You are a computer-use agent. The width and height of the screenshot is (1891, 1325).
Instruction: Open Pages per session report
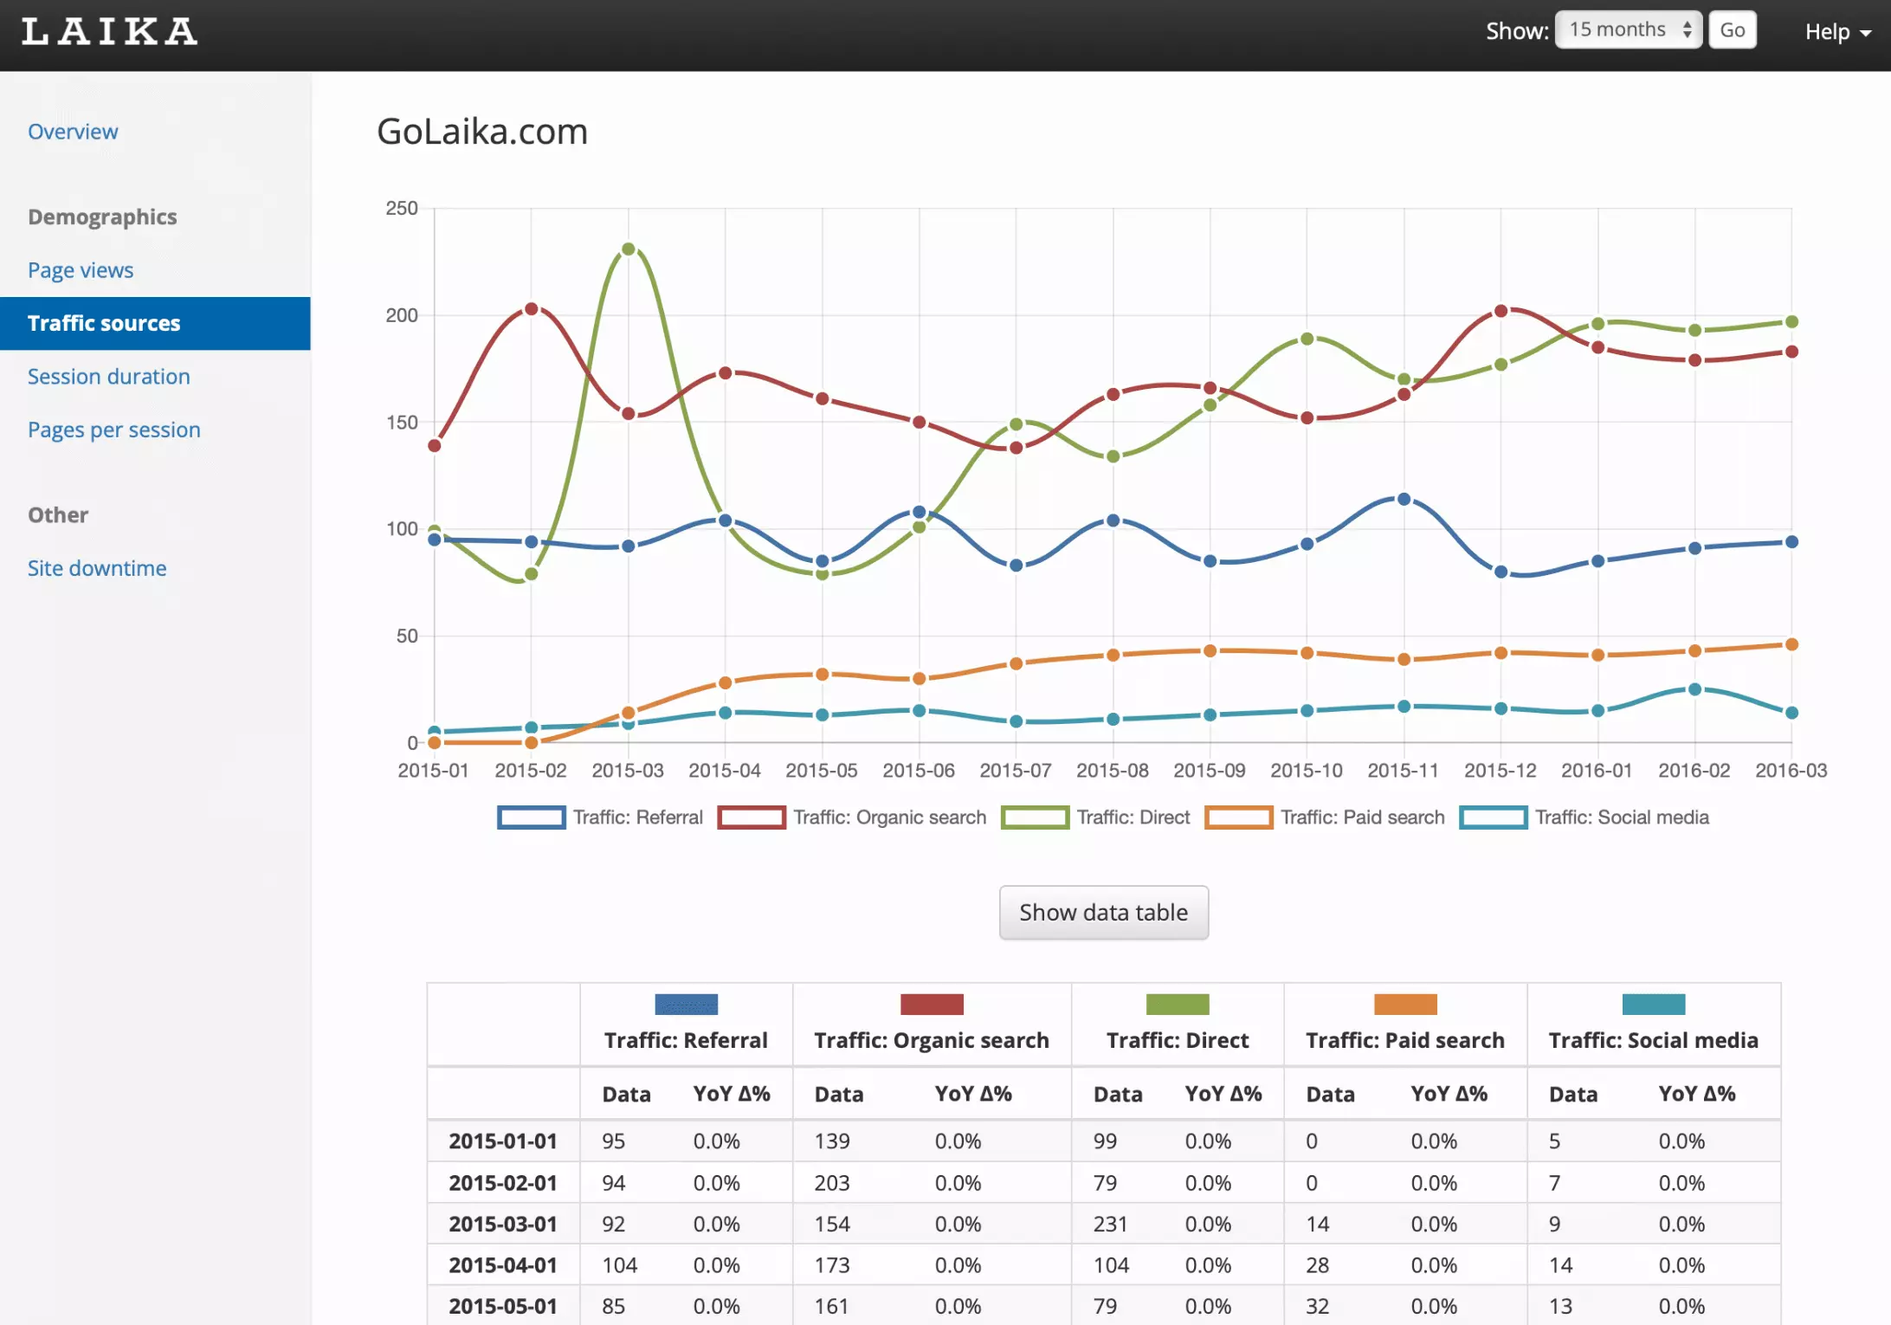pos(114,430)
